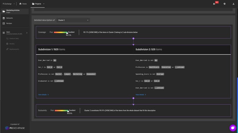Image resolution: width=238 pixels, height=133 pixels.
Task: Open Datasets in the sidebar
Action: click(10, 18)
